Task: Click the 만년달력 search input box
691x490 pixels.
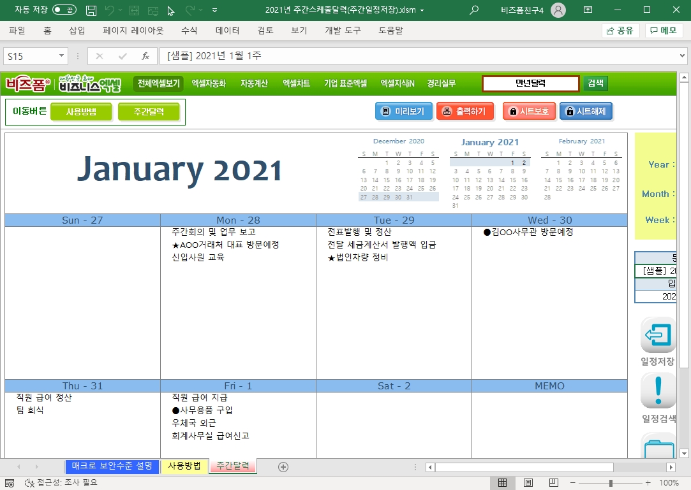Action: point(531,83)
